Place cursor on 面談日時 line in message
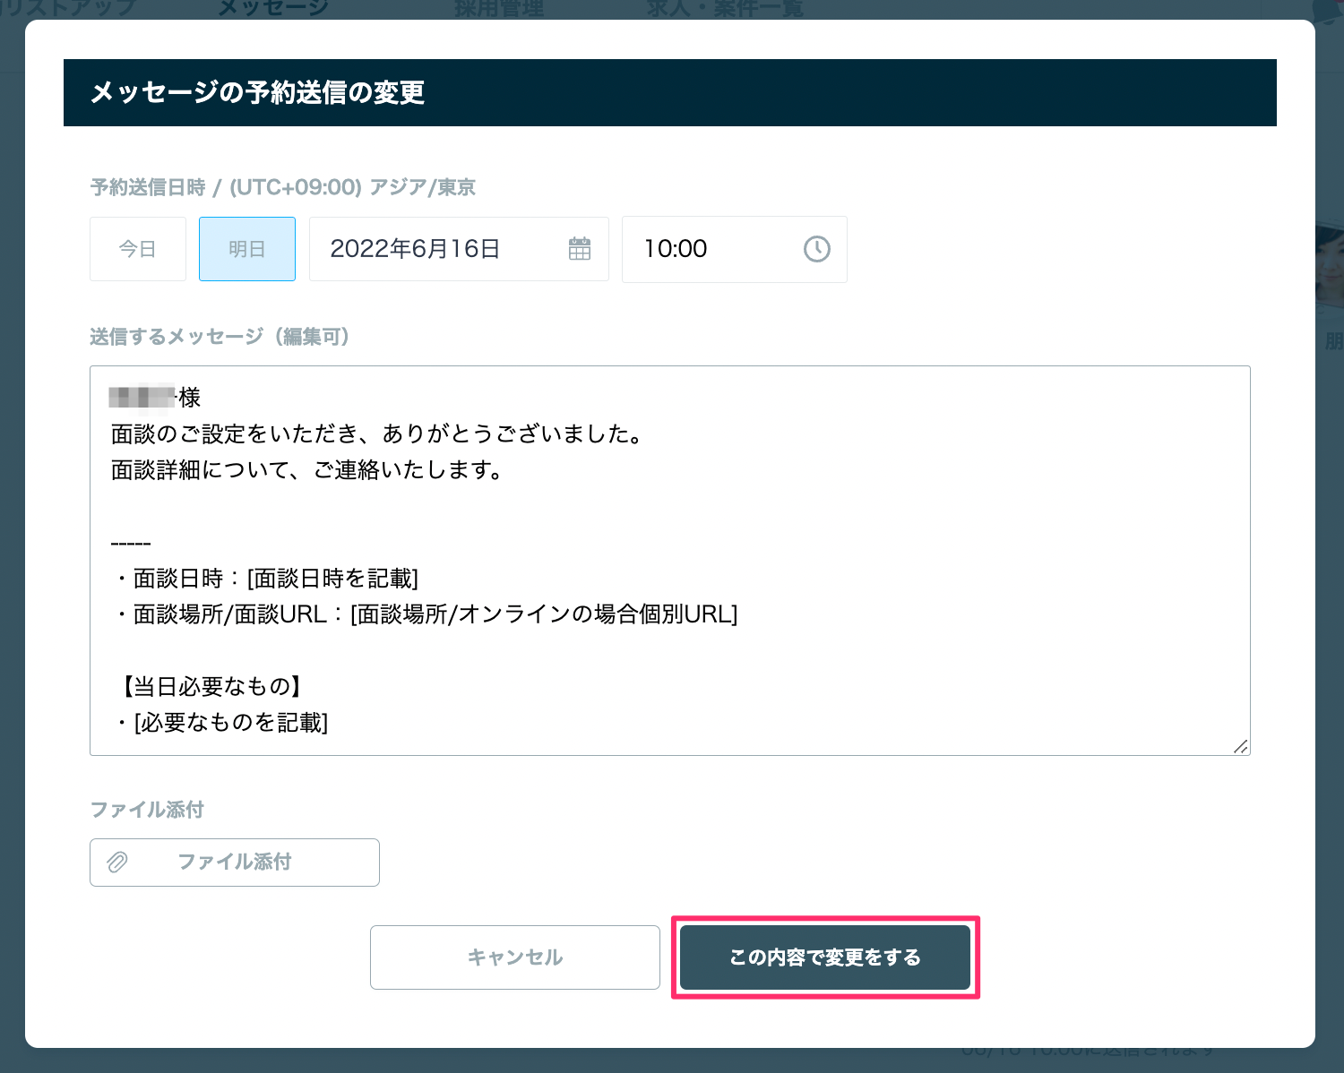 point(265,579)
